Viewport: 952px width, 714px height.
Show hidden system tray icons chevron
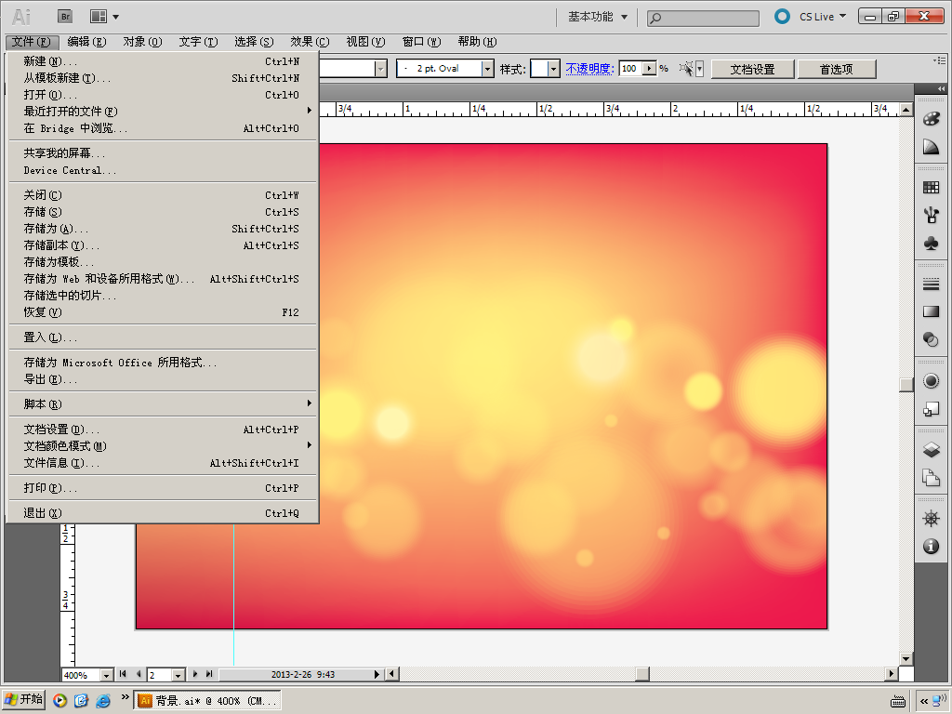point(925,701)
